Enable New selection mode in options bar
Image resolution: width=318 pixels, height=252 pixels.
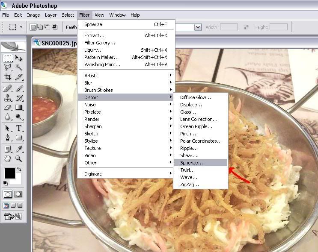pos(33,27)
